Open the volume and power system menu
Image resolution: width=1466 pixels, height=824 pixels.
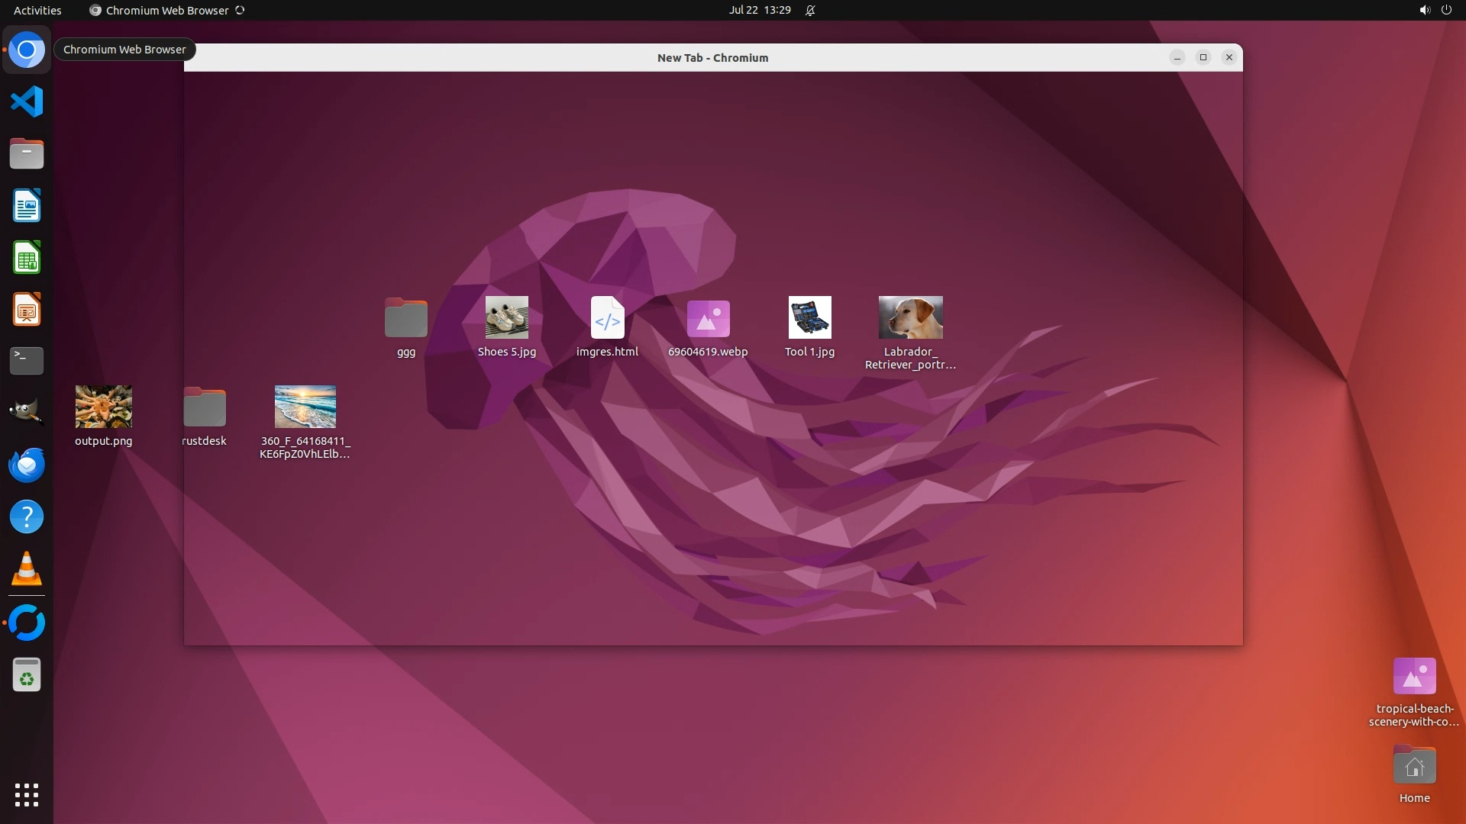click(1435, 10)
